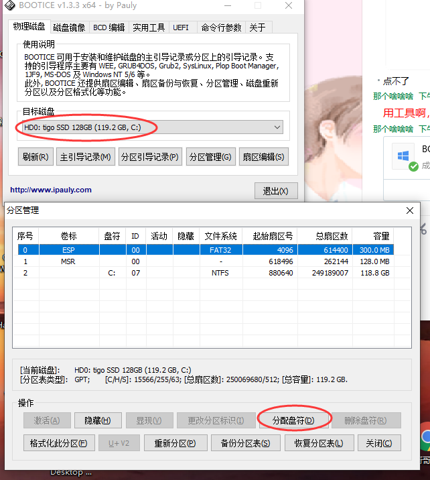Open the 实用工具 tab
The width and height of the screenshot is (430, 480).
pos(149,27)
